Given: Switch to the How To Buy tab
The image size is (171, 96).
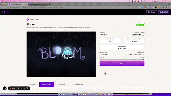Looking at the screenshot, I should [62, 85].
